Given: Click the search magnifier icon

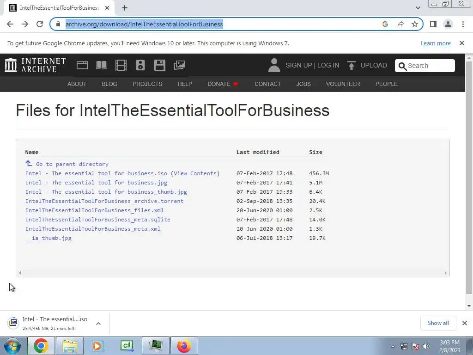Looking at the screenshot, I should (402, 66).
